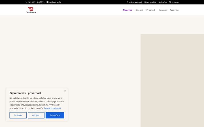Viewport: 204px width, 127px height.
Task: Click pet@dutrax.hr email address
Action: tap(55, 2)
